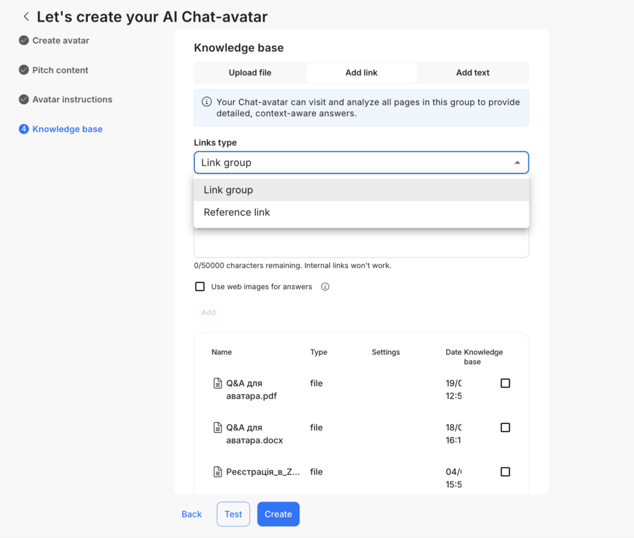Click the checkmark icon beside Pitch content step
The width and height of the screenshot is (634, 538).
pyautogui.click(x=24, y=70)
